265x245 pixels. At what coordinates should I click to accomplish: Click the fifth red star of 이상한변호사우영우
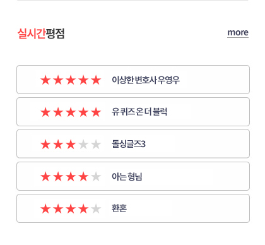[96, 80]
